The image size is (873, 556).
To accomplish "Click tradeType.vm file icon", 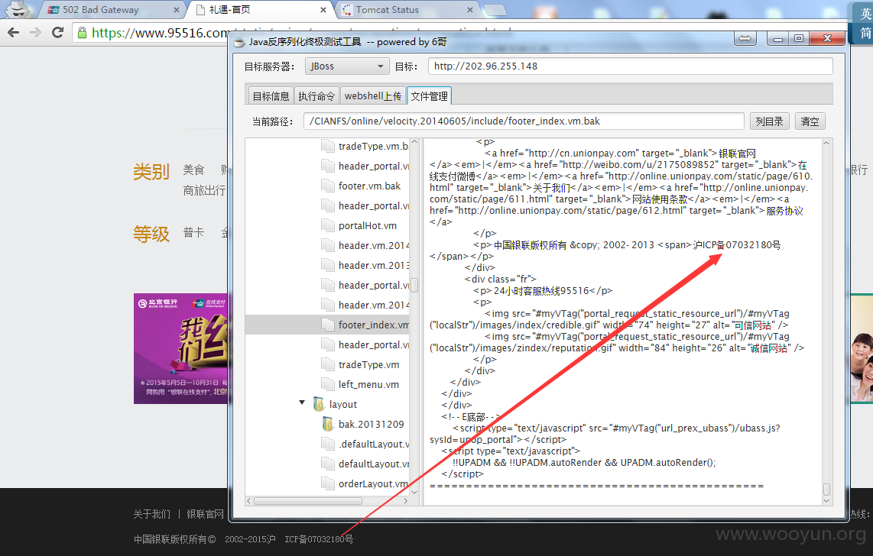I will (328, 365).
